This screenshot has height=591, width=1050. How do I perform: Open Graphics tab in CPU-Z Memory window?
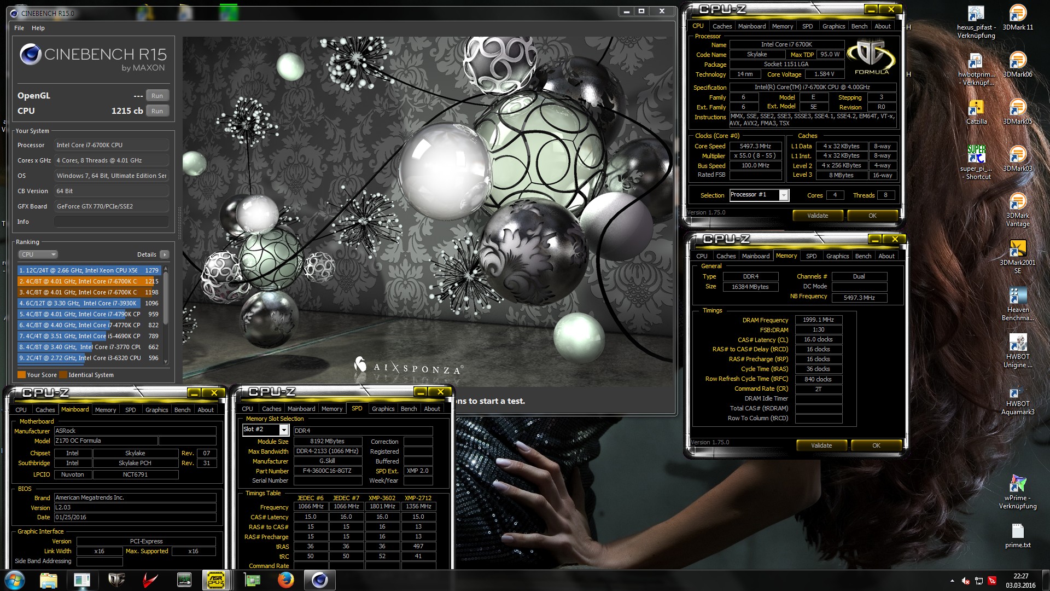pos(837,256)
